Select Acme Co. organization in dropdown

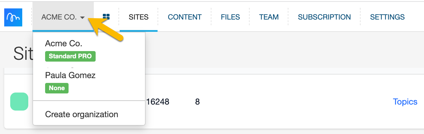click(x=64, y=44)
